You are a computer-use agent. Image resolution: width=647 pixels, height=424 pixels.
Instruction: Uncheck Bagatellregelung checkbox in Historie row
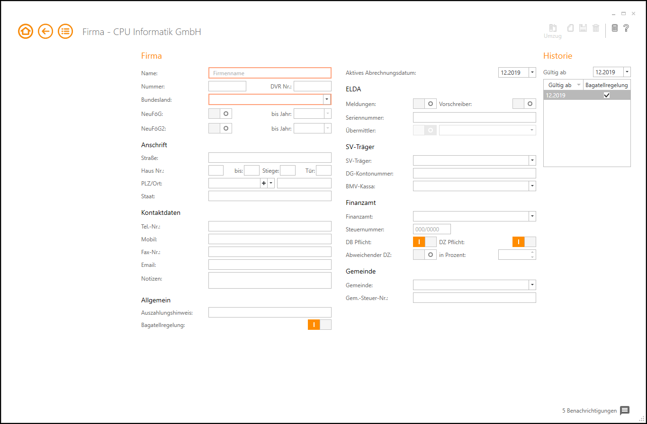point(606,95)
